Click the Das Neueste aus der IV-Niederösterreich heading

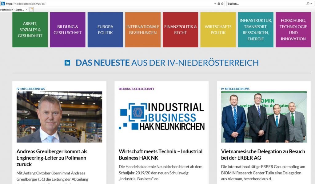(x=167, y=63)
